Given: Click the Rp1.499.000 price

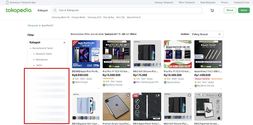Looking at the screenshot, I should (202, 75).
